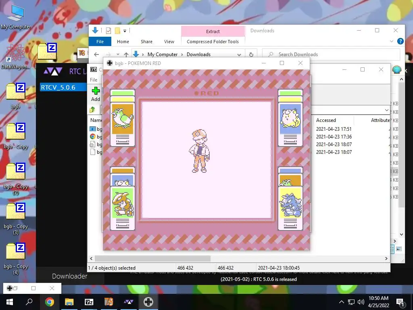Switch Explorer to large icons view

pyautogui.click(x=399, y=249)
